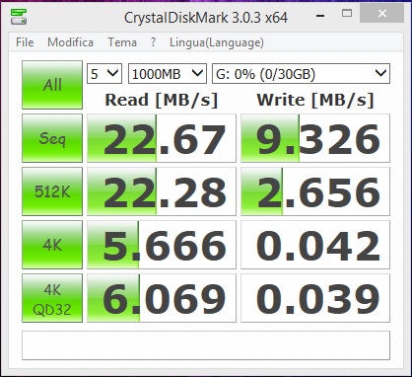Open the Tema menu
This screenshot has height=377, width=412.
tap(122, 42)
